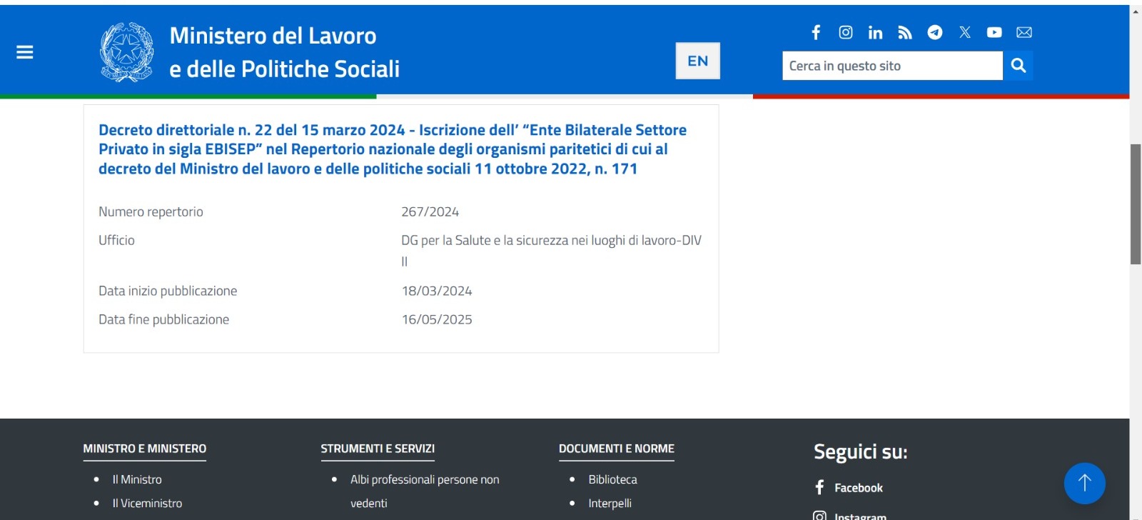Open the RSS feed icon
The width and height of the screenshot is (1142, 520).
coord(905,32)
